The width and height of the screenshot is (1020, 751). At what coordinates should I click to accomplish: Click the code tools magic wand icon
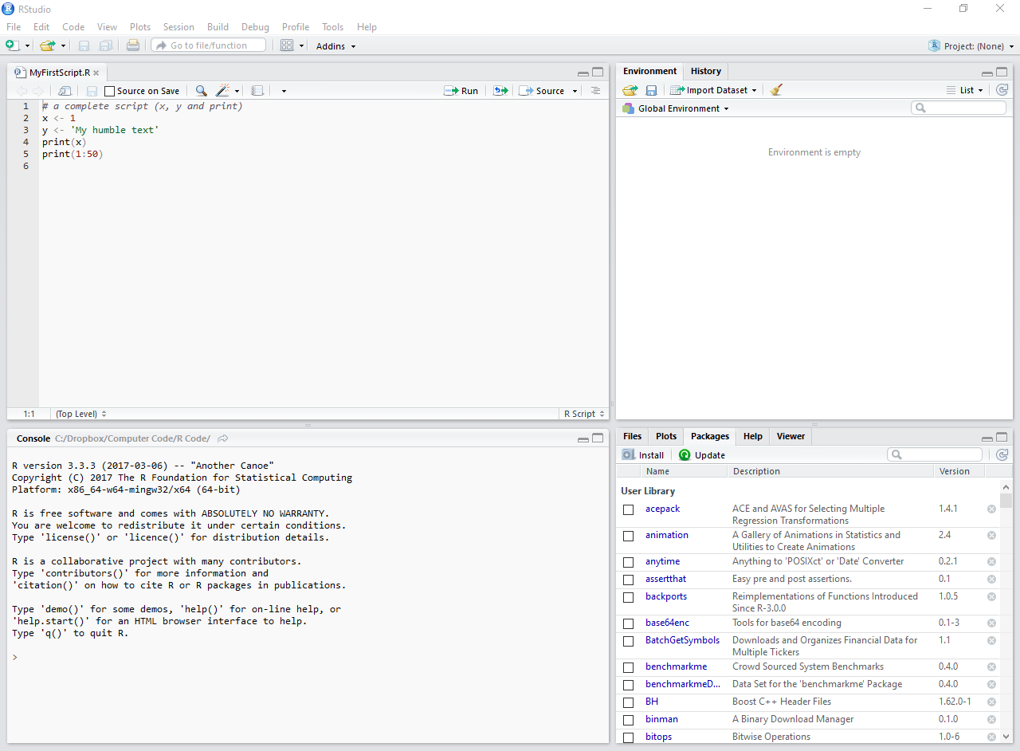(223, 91)
